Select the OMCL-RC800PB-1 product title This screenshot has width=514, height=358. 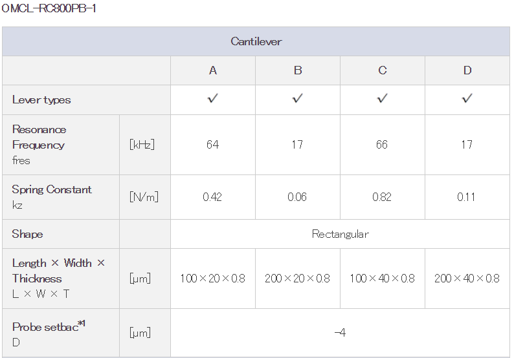[49, 8]
